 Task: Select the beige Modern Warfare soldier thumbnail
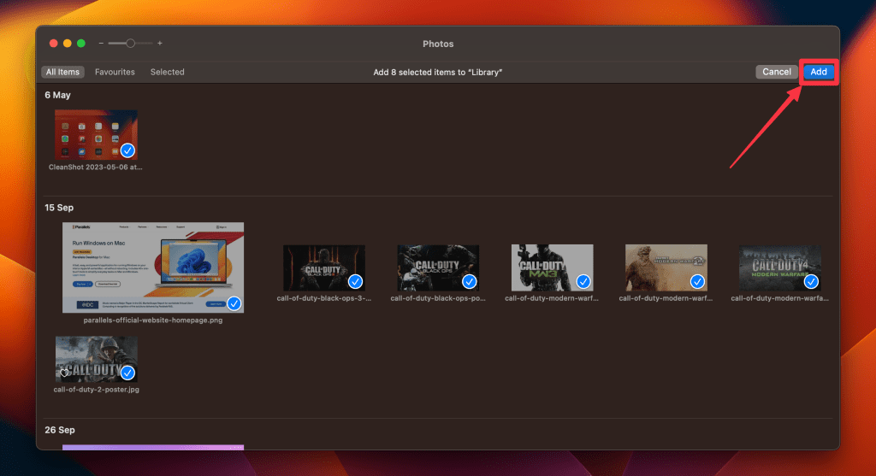666,267
